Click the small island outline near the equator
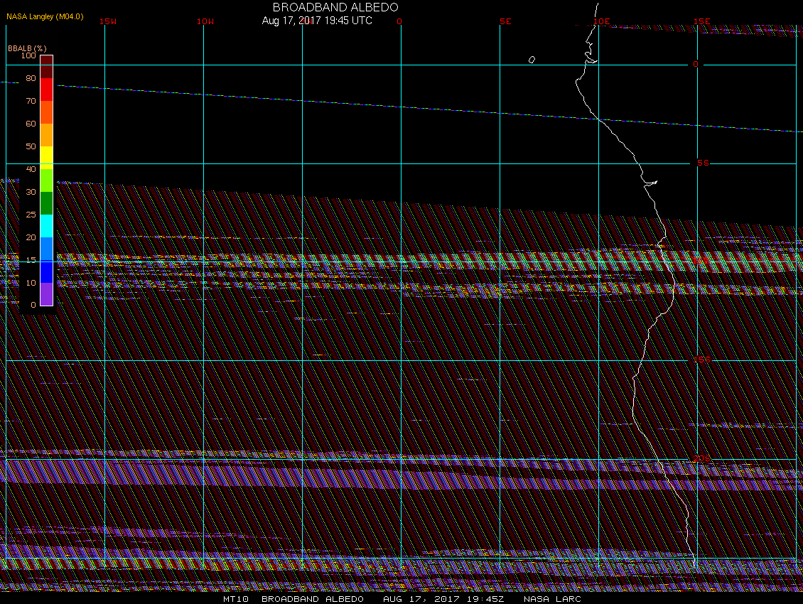Screen dimensions: 803x604 coord(532,60)
